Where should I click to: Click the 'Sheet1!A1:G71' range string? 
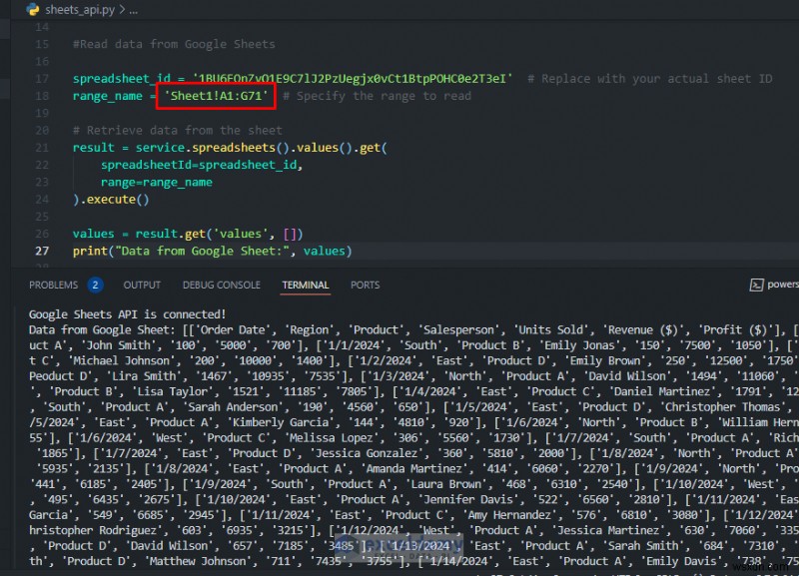[216, 96]
